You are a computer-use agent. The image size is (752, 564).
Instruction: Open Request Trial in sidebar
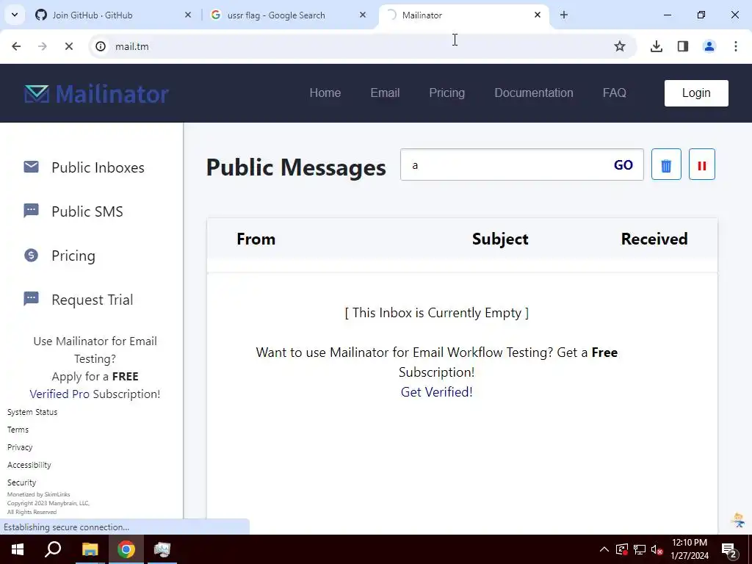(x=92, y=300)
